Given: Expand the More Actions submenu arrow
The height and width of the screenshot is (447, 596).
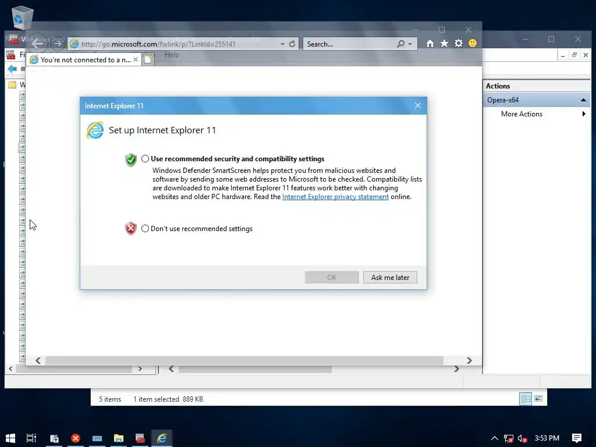Looking at the screenshot, I should [x=584, y=113].
